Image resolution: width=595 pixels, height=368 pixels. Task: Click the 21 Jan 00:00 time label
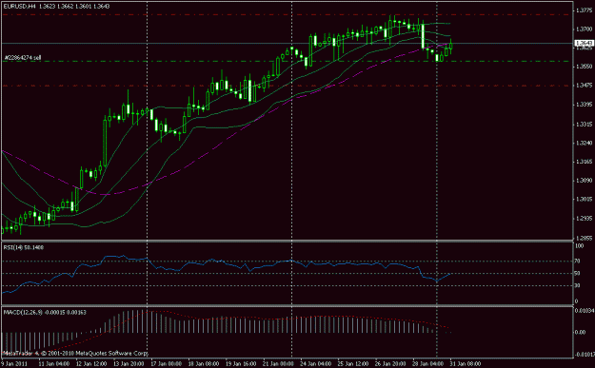click(278, 364)
